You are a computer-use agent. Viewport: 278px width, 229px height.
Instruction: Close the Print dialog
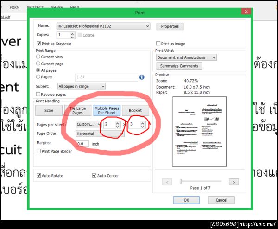tap(246, 11)
